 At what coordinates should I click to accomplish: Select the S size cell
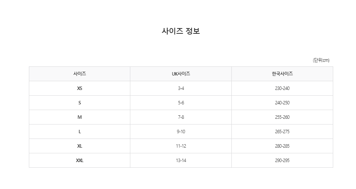point(79,103)
